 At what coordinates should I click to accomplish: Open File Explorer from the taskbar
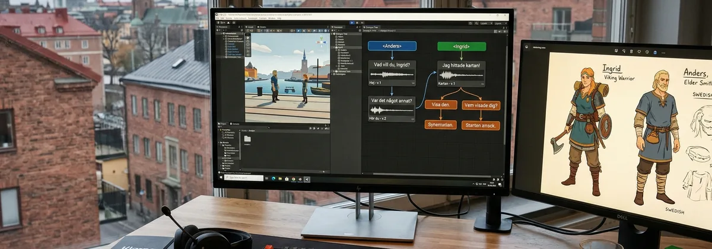point(280,177)
